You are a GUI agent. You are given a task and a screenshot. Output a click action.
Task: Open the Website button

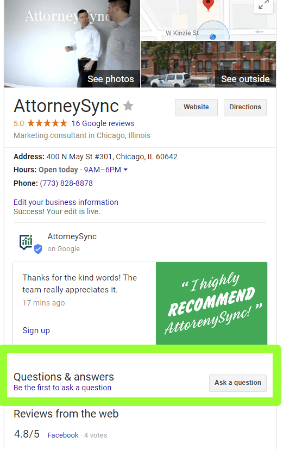[196, 108]
